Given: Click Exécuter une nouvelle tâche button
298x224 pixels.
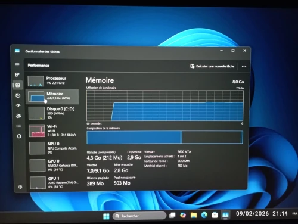Looking at the screenshot, I should (x=212, y=66).
